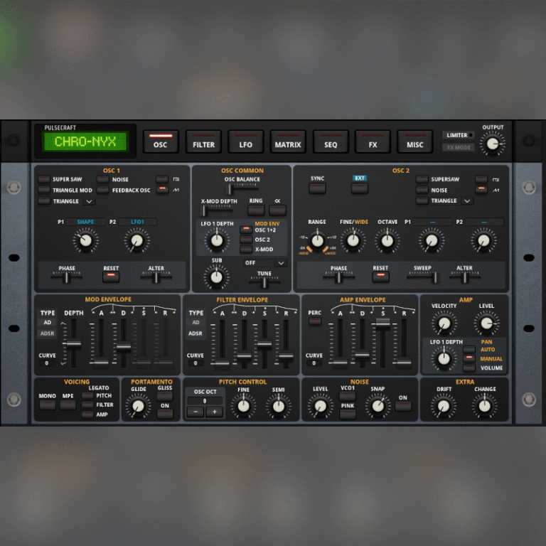The width and height of the screenshot is (546, 546).
Task: Increase OSC OCT with plus button
Action: click(215, 412)
